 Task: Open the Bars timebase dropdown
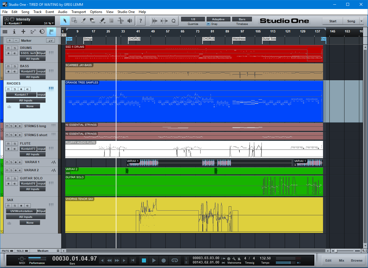point(242,19)
